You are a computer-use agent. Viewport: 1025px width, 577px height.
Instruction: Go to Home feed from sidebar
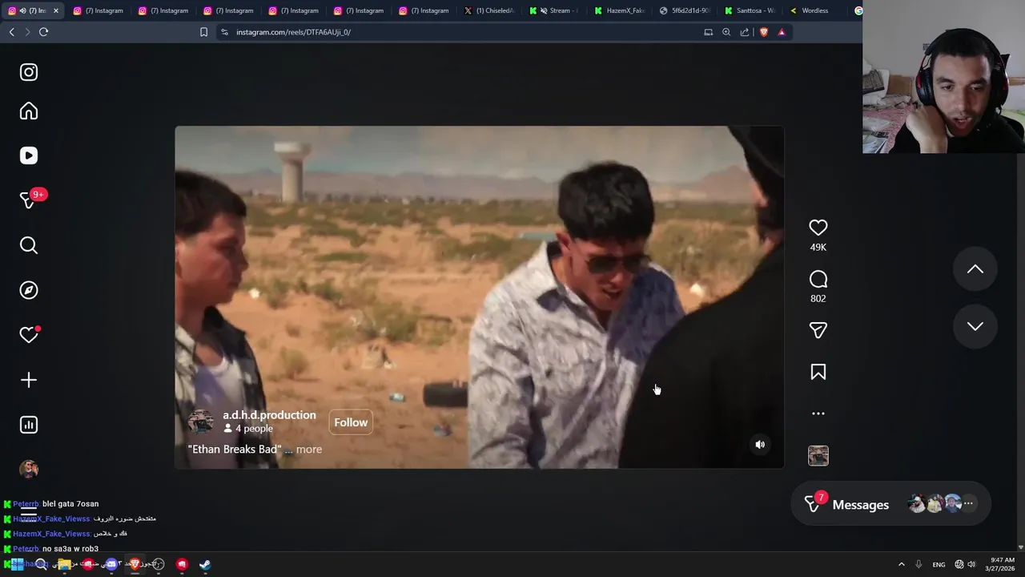point(29,111)
